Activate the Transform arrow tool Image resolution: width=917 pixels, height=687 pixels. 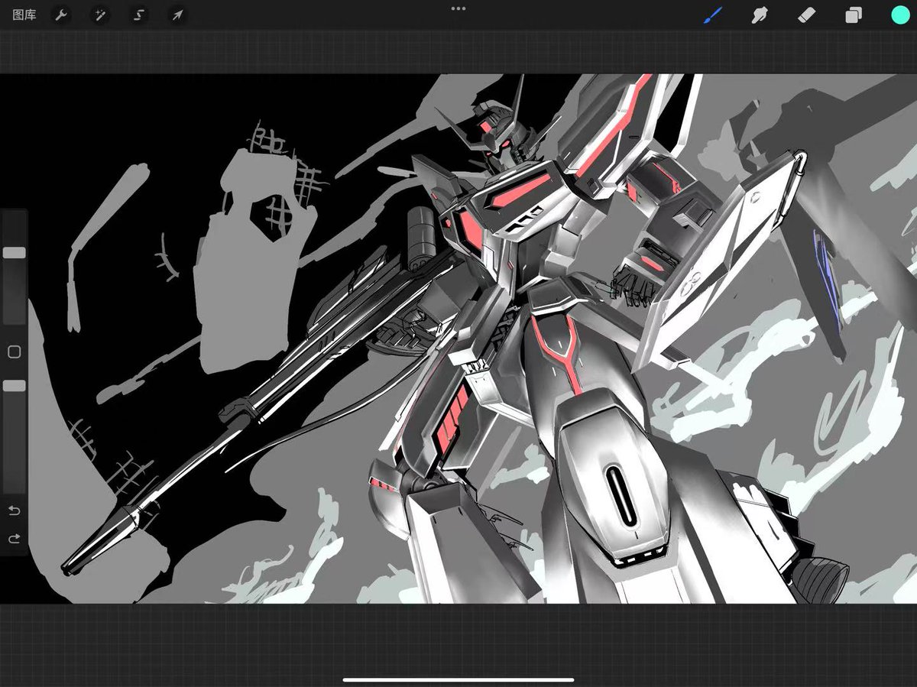point(177,15)
